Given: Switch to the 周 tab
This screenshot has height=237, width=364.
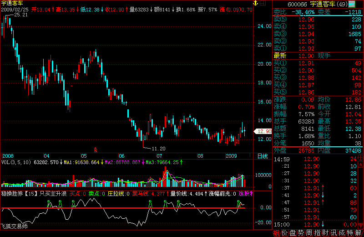Looking at the screenshot, I should 309,233.
